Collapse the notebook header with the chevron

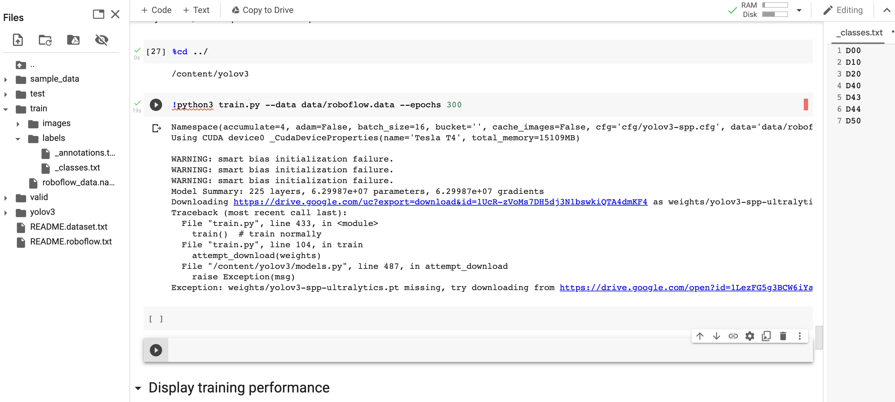tap(886, 10)
